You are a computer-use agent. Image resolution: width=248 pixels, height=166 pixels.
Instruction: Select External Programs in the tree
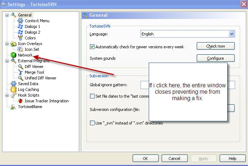tap(34, 61)
